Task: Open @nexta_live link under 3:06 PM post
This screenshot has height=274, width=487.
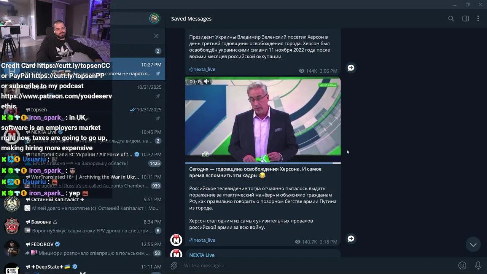Action: click(x=202, y=69)
